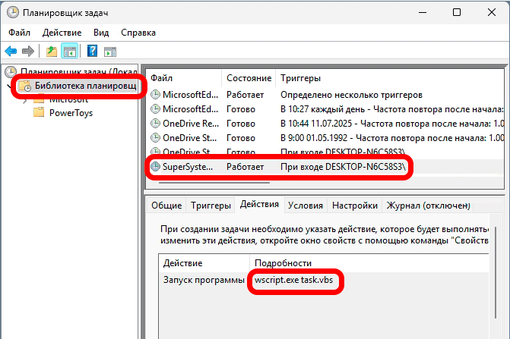Select the MicrosoftEd... task triggered at 10:27
The image size is (510, 339).
(x=325, y=109)
